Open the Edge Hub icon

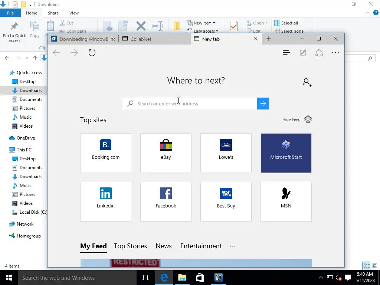pyautogui.click(x=286, y=53)
